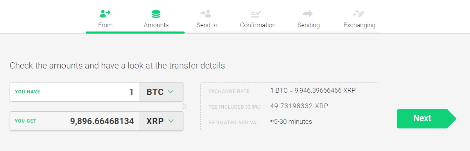Switch to the Send to step

[x=207, y=25]
